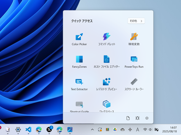Image resolution: width=181 pixels, height=135 pixels.
Task: Launch the Color Picker utility
Action: tap(79, 39)
